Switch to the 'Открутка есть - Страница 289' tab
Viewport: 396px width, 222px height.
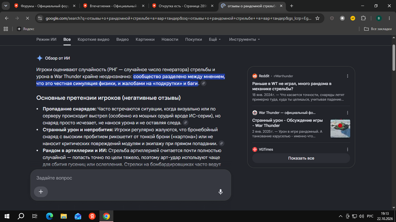(x=182, y=6)
